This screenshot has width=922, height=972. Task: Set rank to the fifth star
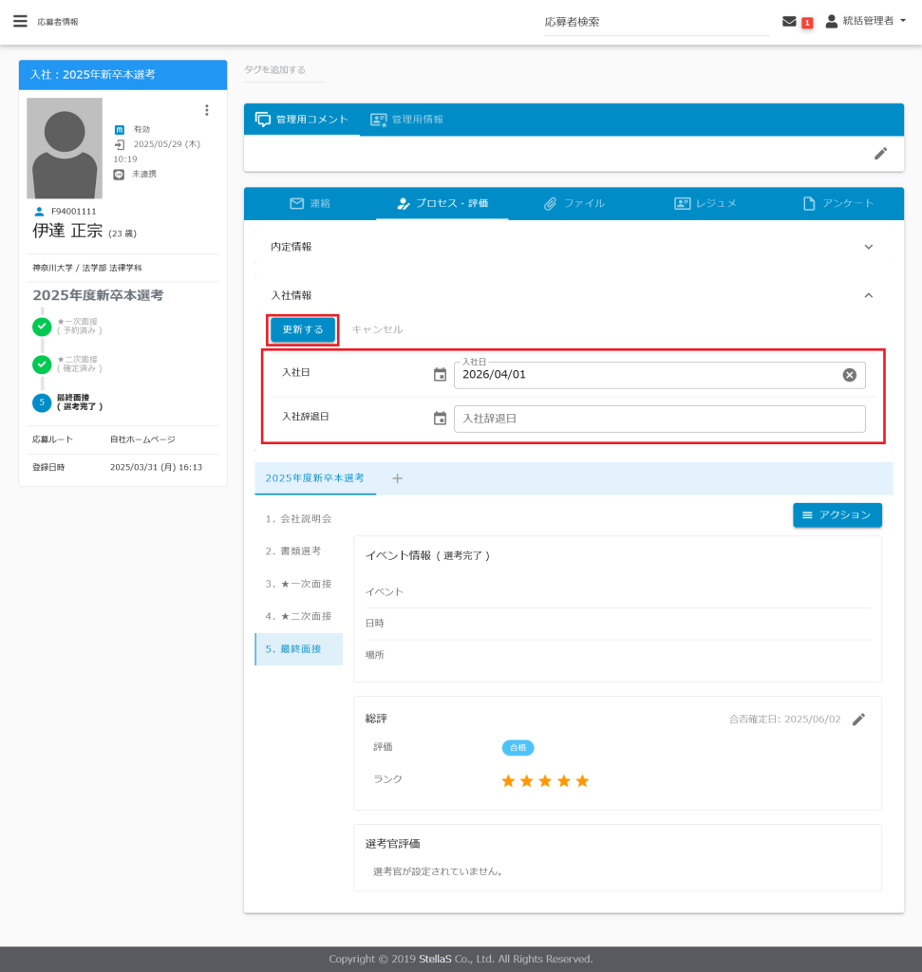pyautogui.click(x=582, y=780)
